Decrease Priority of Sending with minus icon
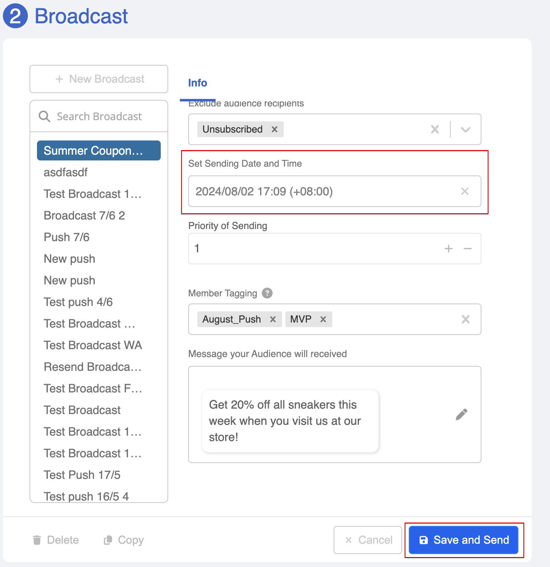The width and height of the screenshot is (550, 567). [x=468, y=249]
